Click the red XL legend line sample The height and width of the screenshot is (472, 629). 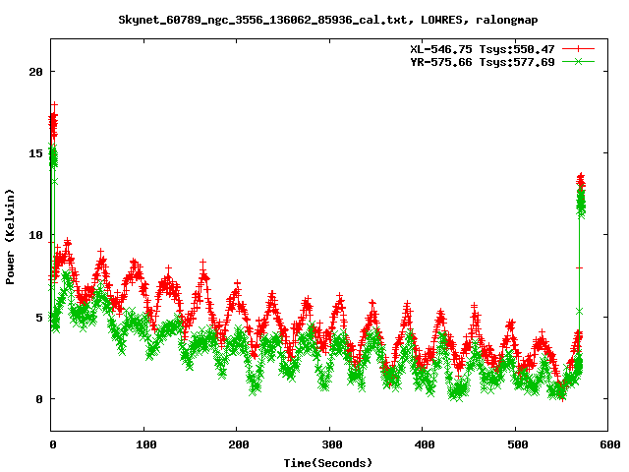[578, 49]
